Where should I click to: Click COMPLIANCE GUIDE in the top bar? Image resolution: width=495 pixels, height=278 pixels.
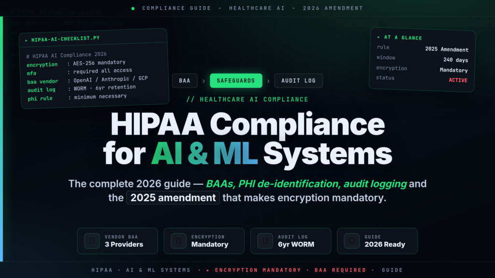pos(176,8)
